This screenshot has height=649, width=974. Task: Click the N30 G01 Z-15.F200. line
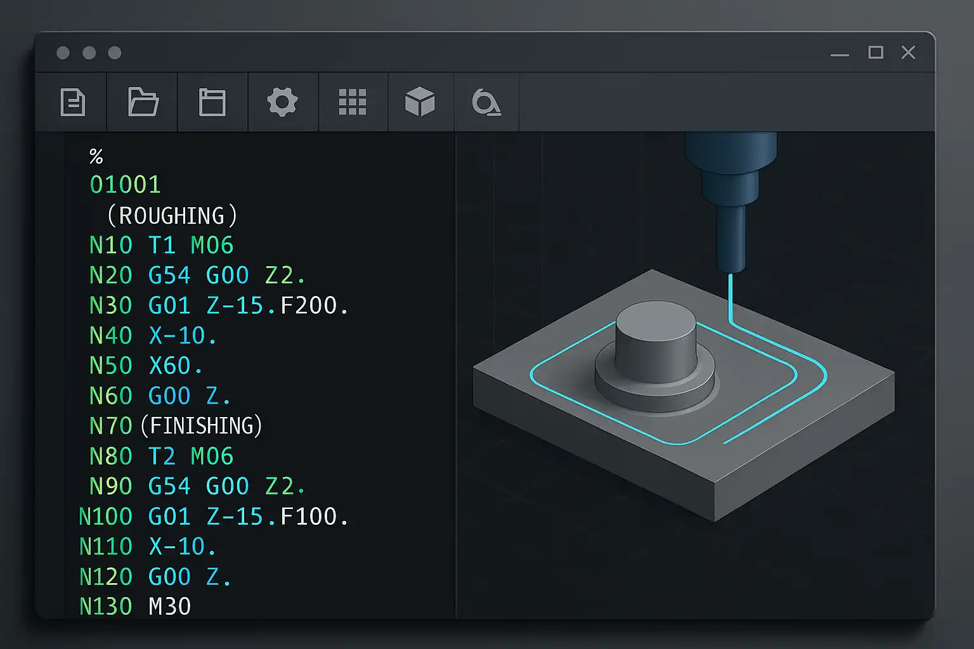219,305
